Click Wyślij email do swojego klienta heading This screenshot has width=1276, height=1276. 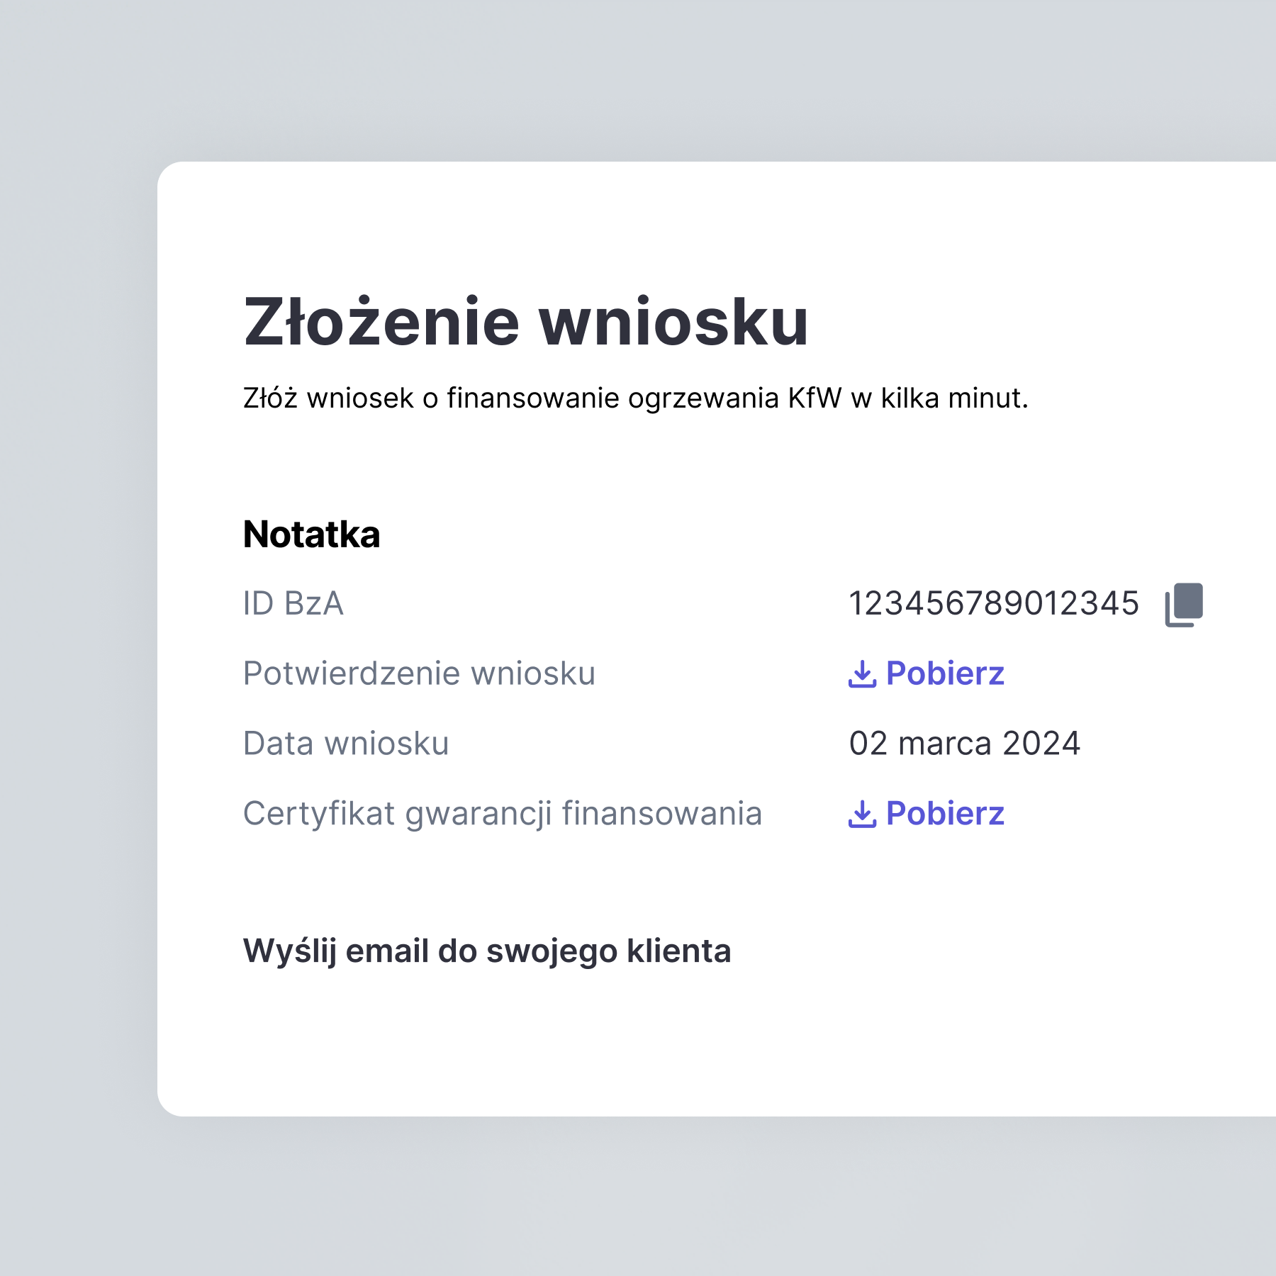coord(487,952)
